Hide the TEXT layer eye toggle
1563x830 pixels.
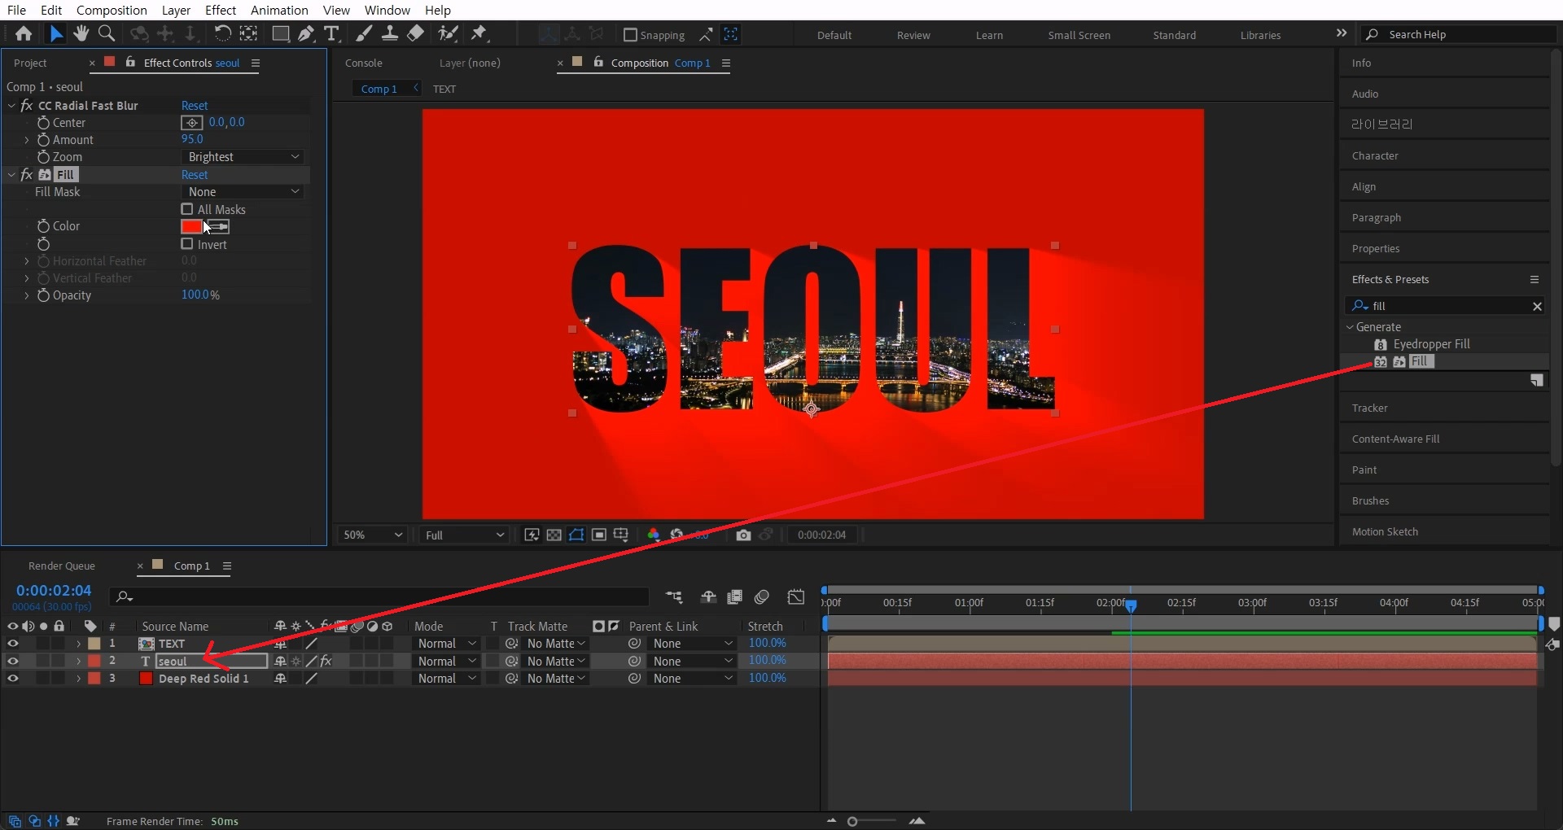[13, 644]
